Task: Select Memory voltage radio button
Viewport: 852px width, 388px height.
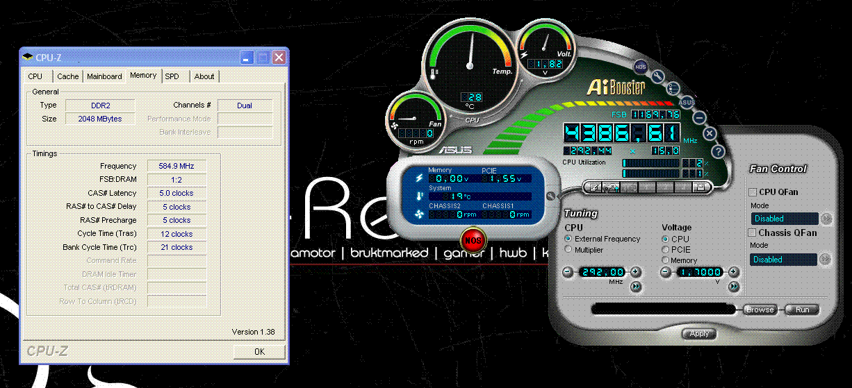Action: tap(665, 260)
